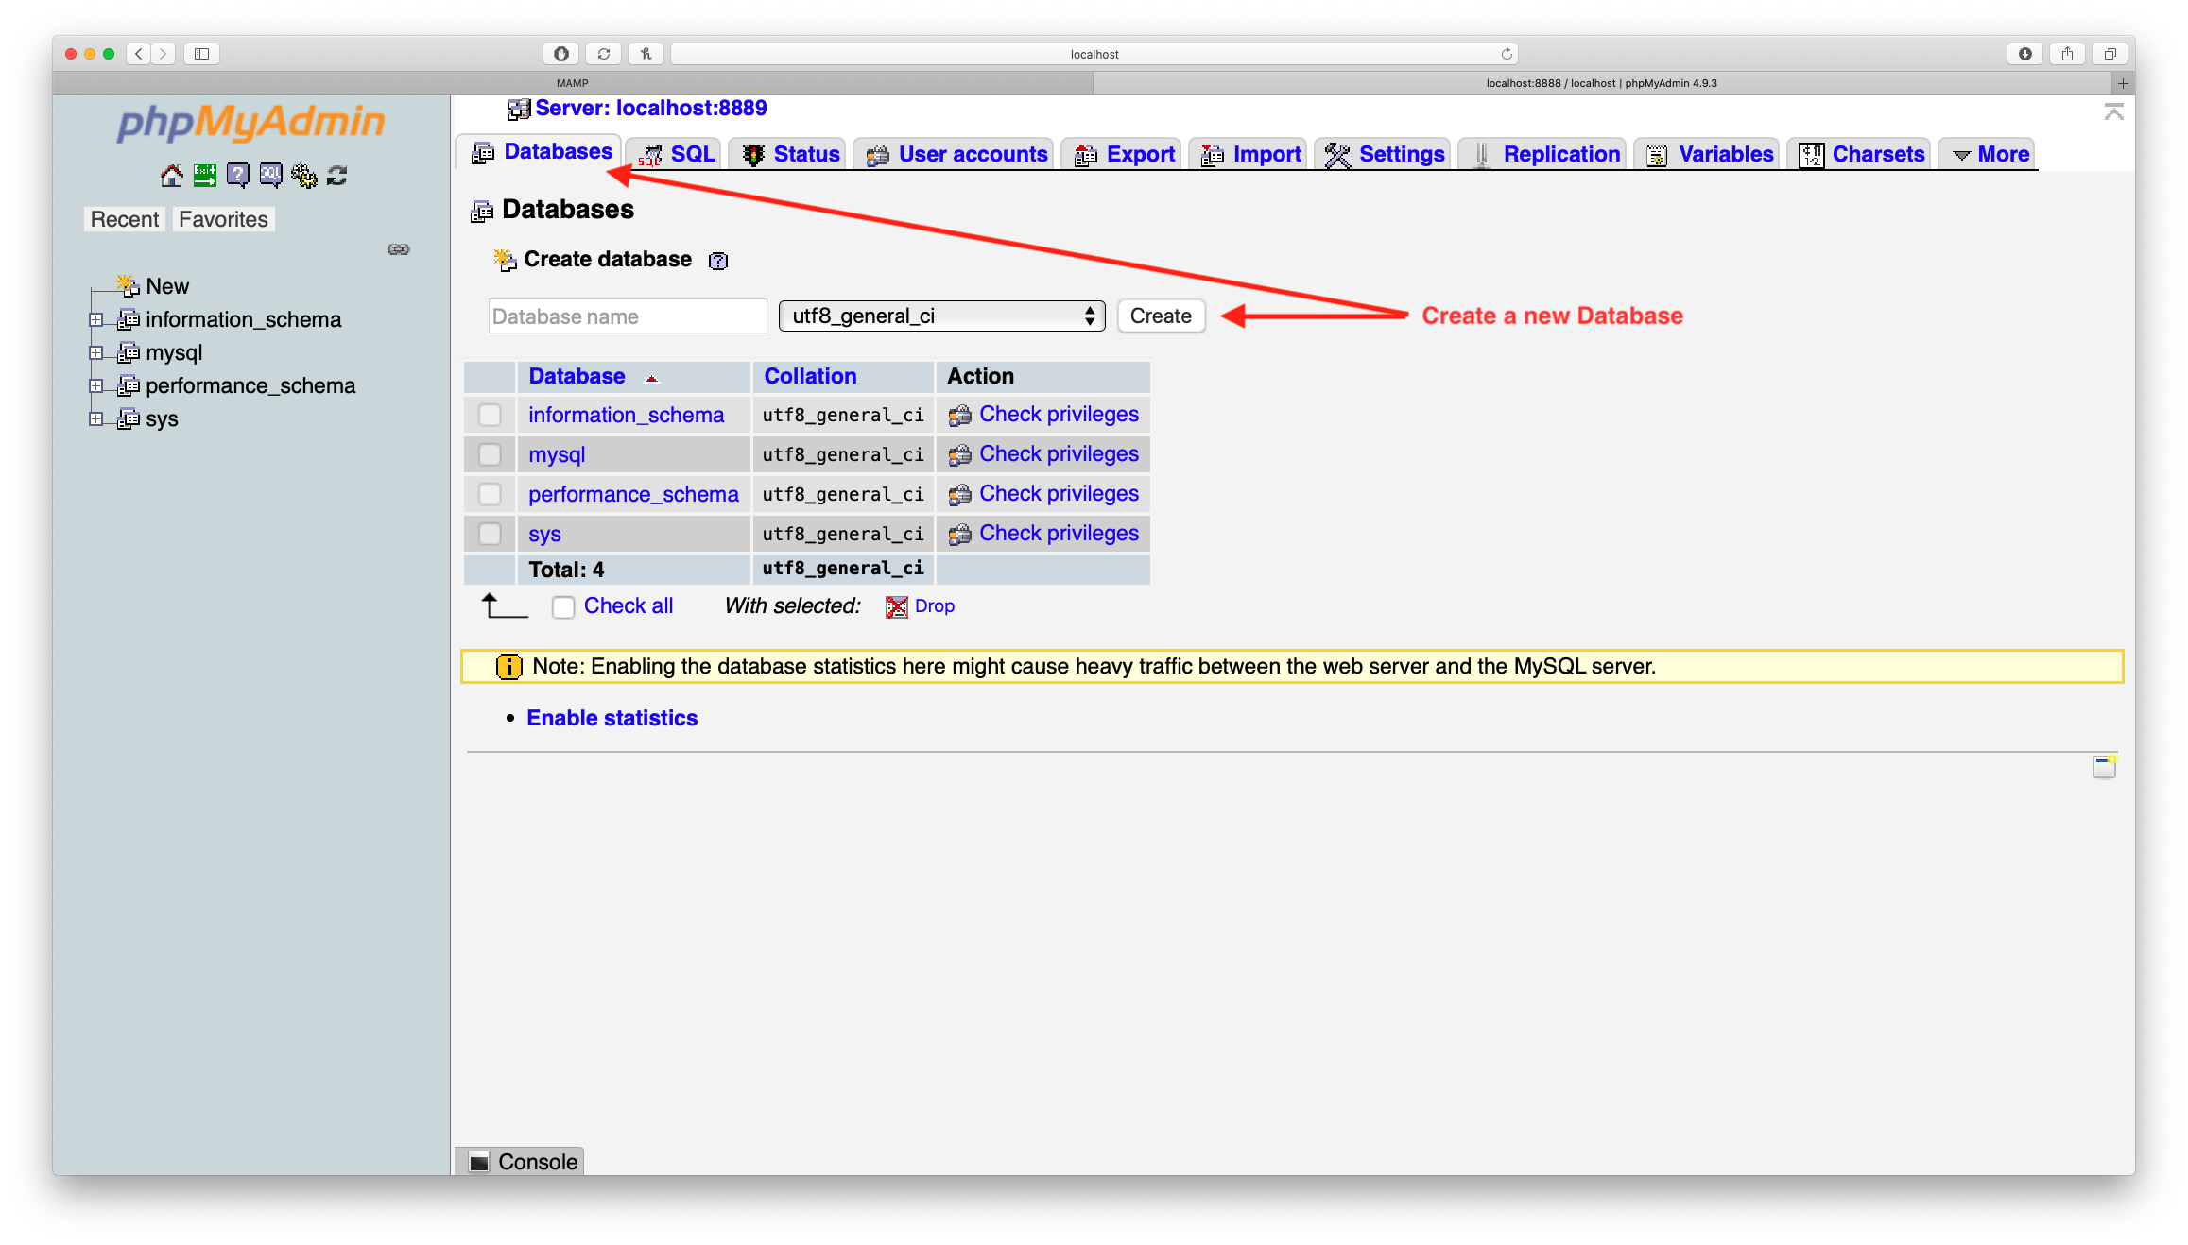The height and width of the screenshot is (1245, 2188).
Task: Open the Import tab
Action: (x=1249, y=154)
